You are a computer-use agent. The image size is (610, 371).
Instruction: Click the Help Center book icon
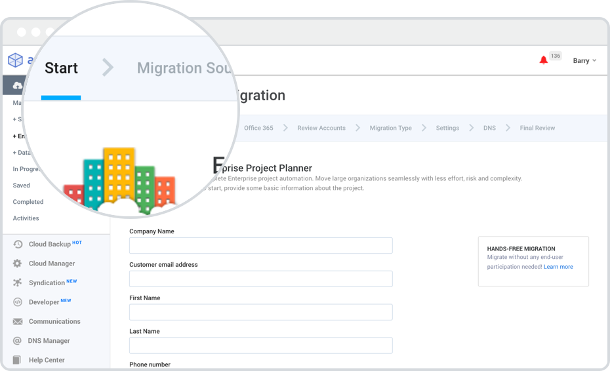coord(18,360)
